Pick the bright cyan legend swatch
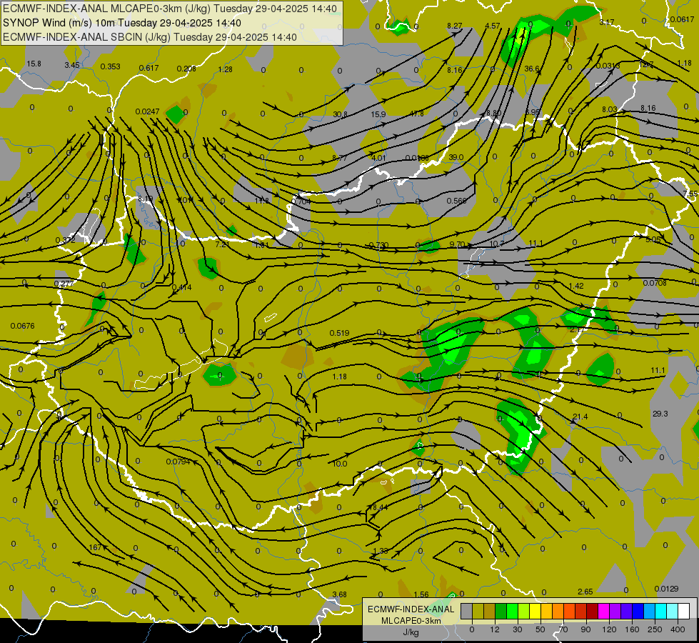 [661, 612]
